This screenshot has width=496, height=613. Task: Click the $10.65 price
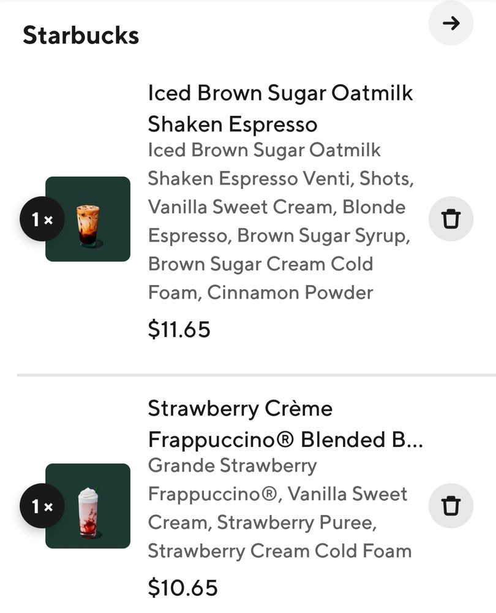click(x=182, y=588)
